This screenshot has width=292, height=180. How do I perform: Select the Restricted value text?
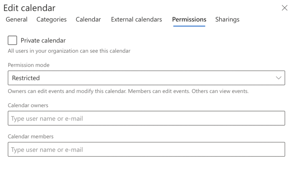coord(25,78)
